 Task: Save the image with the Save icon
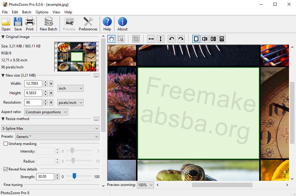tap(18, 24)
